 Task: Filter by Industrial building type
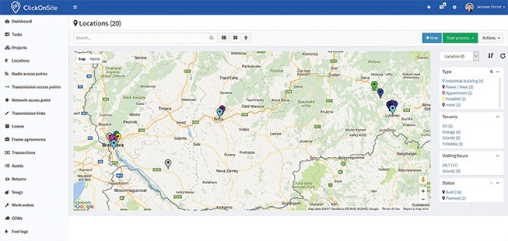tap(464, 81)
